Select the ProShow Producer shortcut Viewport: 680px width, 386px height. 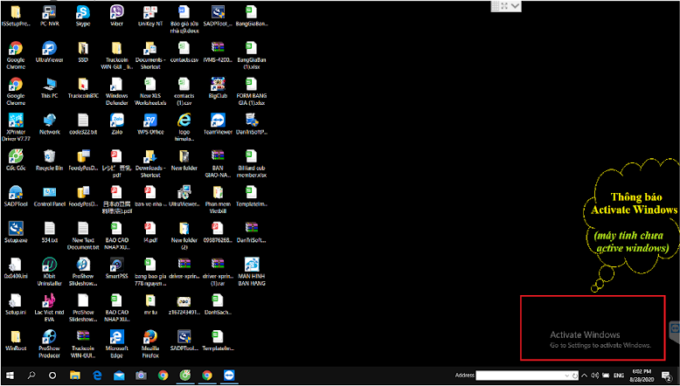tap(50, 344)
